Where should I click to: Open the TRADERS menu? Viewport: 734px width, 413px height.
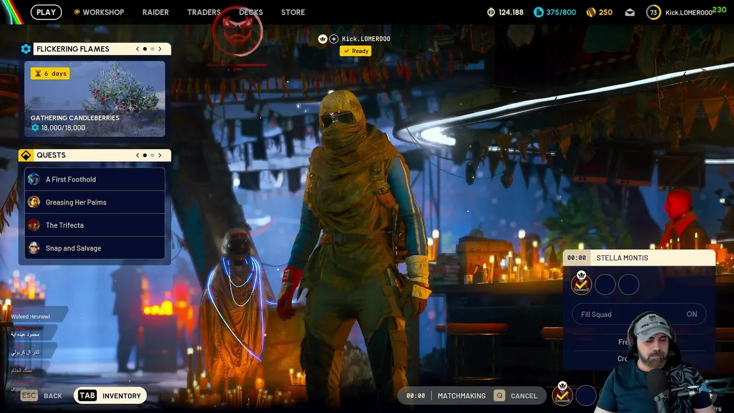204,12
